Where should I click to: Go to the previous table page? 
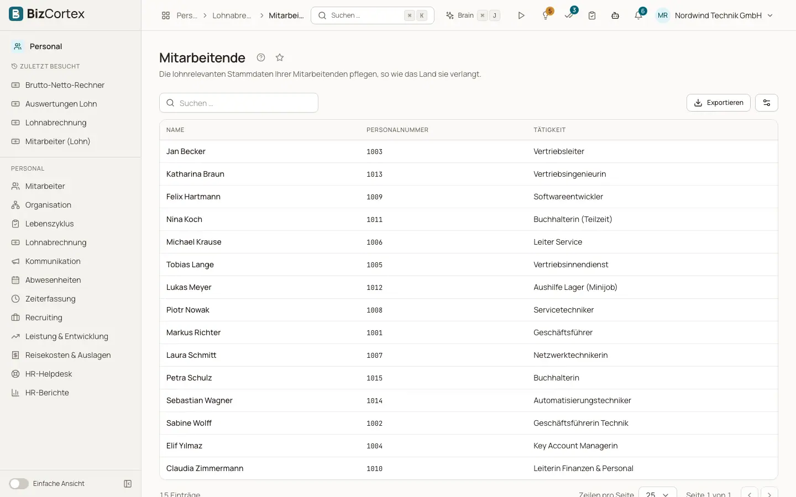point(750,494)
